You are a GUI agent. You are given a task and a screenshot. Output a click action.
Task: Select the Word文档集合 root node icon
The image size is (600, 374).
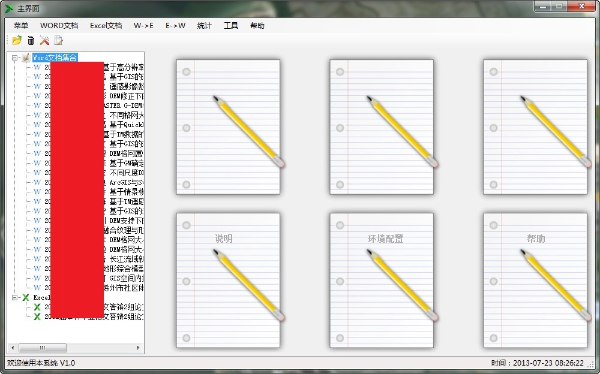pyautogui.click(x=25, y=58)
